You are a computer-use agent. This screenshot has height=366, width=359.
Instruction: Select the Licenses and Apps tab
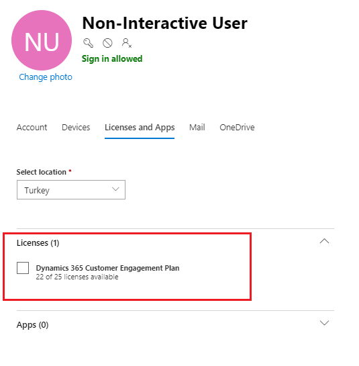[140, 128]
